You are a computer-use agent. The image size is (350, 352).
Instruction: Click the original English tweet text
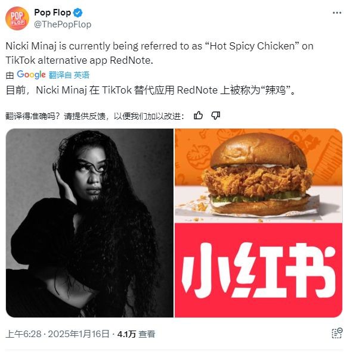[x=159, y=53]
